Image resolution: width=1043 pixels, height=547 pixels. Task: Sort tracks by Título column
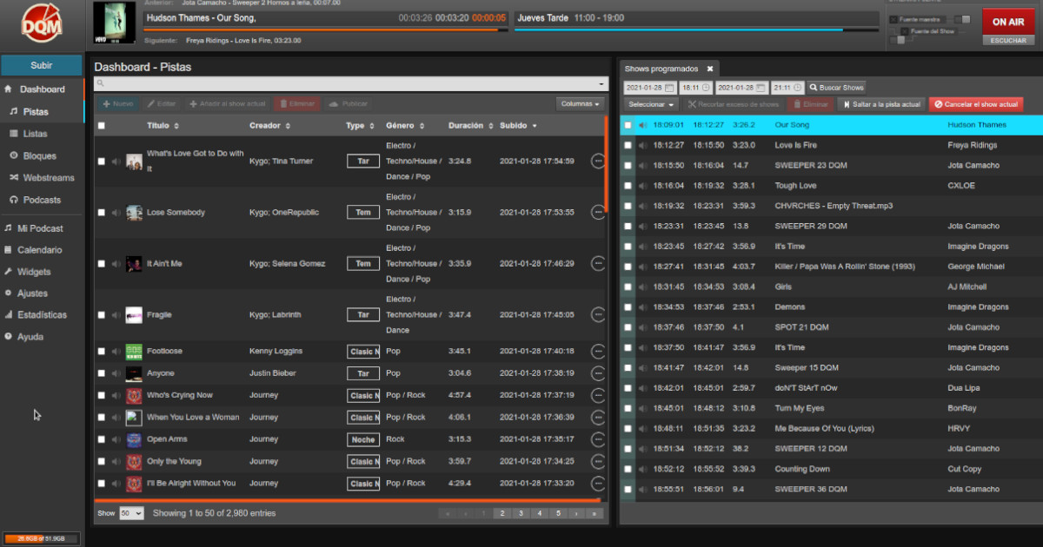pyautogui.click(x=164, y=126)
